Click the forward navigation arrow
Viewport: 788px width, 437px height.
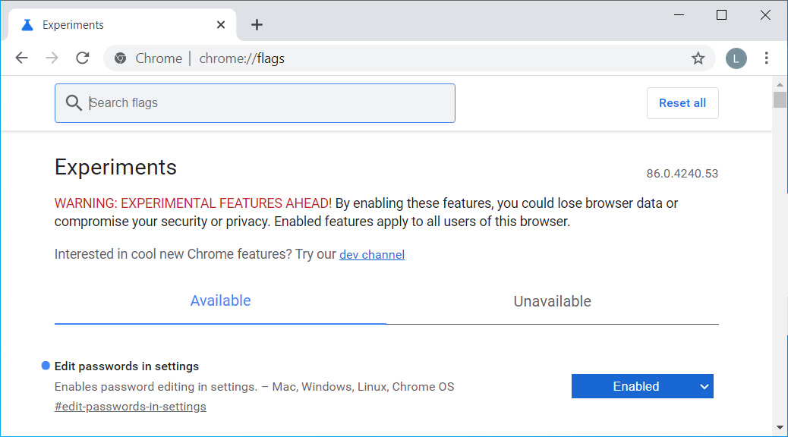[x=52, y=58]
